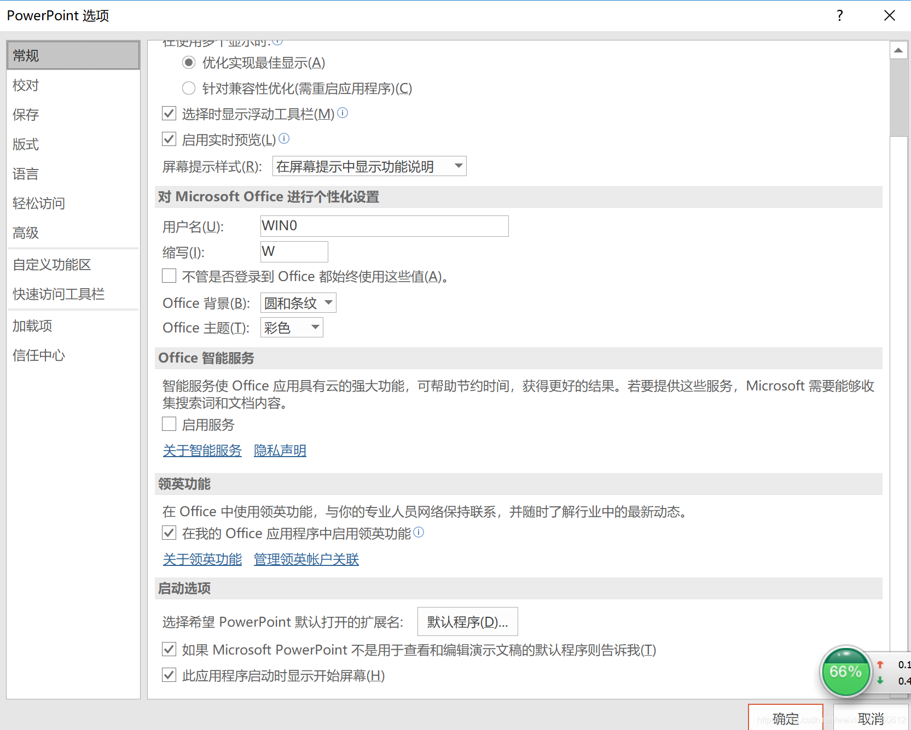Click info icon after 启用领英功能 option

point(419,532)
